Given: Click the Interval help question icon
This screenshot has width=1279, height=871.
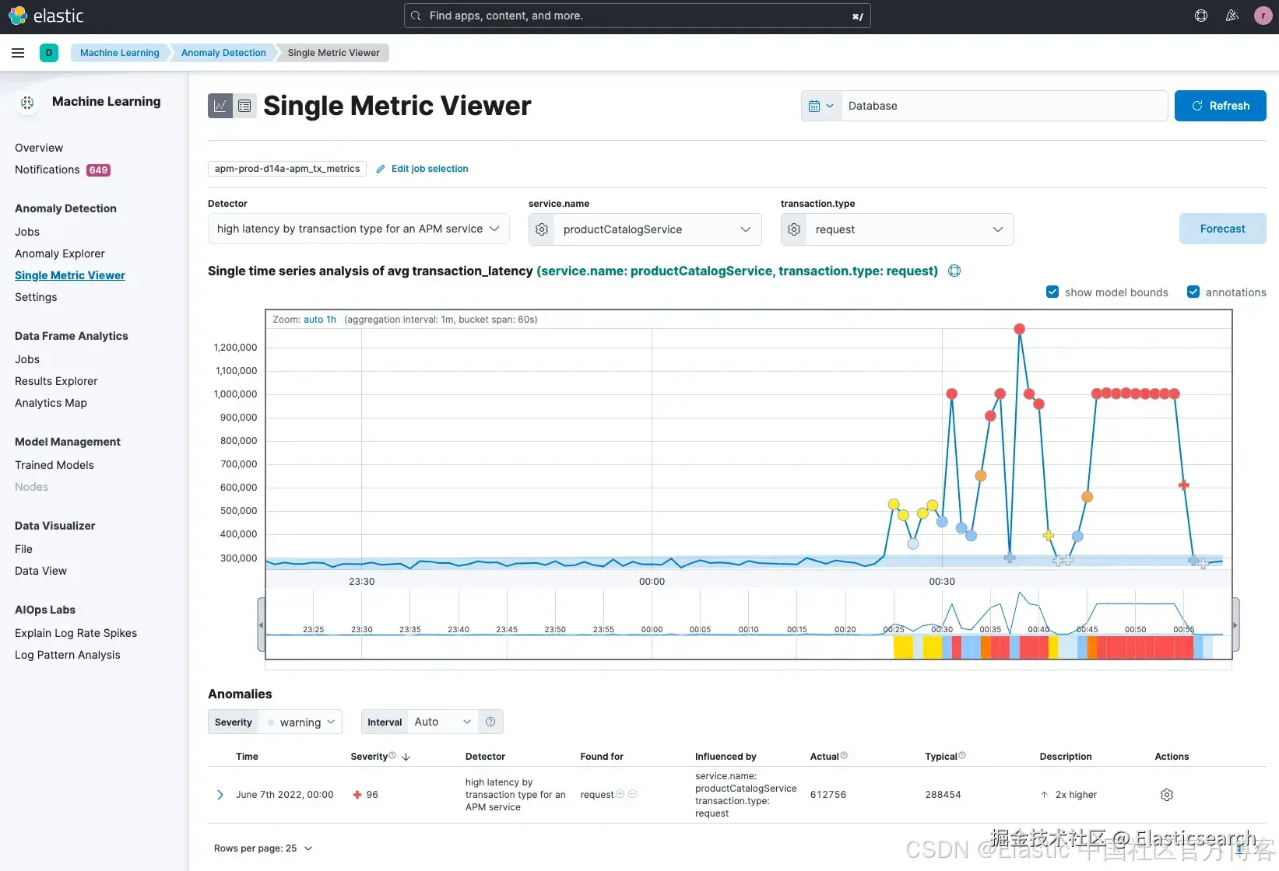Looking at the screenshot, I should point(490,722).
